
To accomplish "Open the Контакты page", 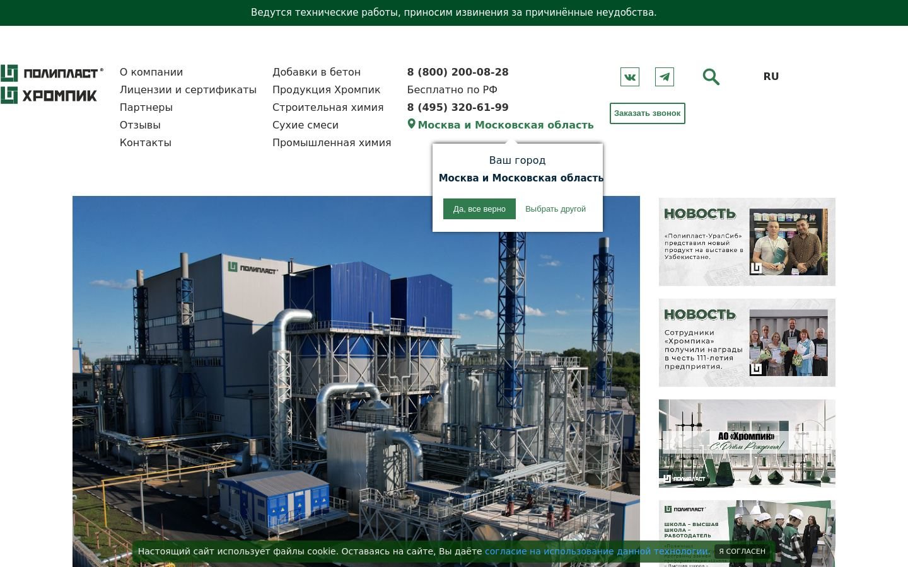I will click(x=146, y=142).
